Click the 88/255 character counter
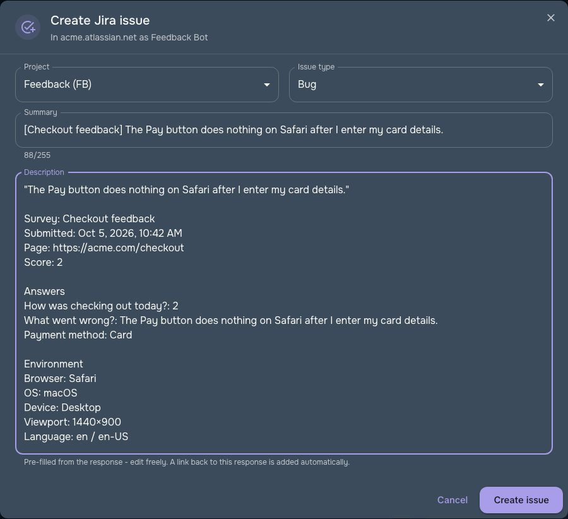Screen dimensions: 568x519 point(37,155)
